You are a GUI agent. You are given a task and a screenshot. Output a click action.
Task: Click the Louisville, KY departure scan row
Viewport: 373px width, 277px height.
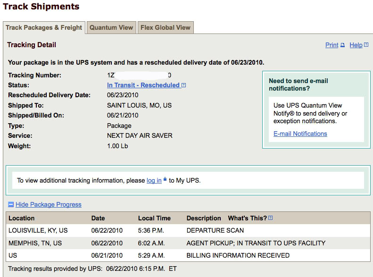[x=188, y=231]
